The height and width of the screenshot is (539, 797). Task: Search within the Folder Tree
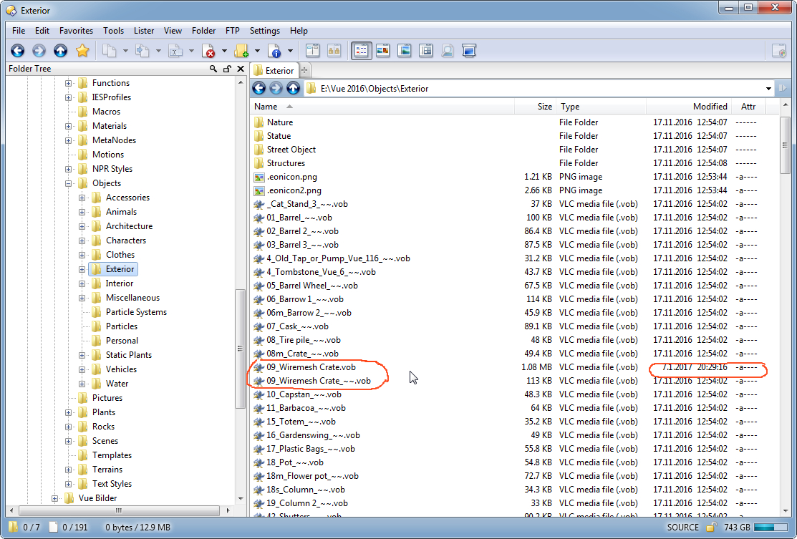[213, 69]
